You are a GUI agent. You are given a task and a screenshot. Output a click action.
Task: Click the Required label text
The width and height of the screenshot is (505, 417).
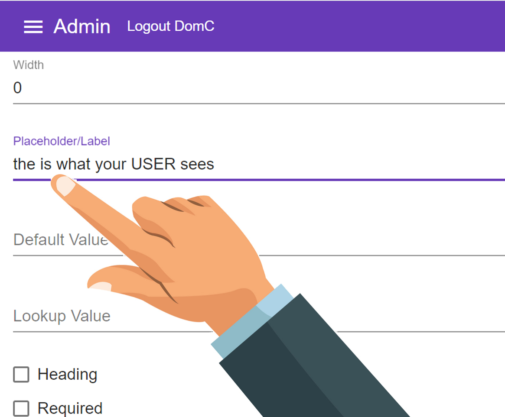(x=70, y=408)
